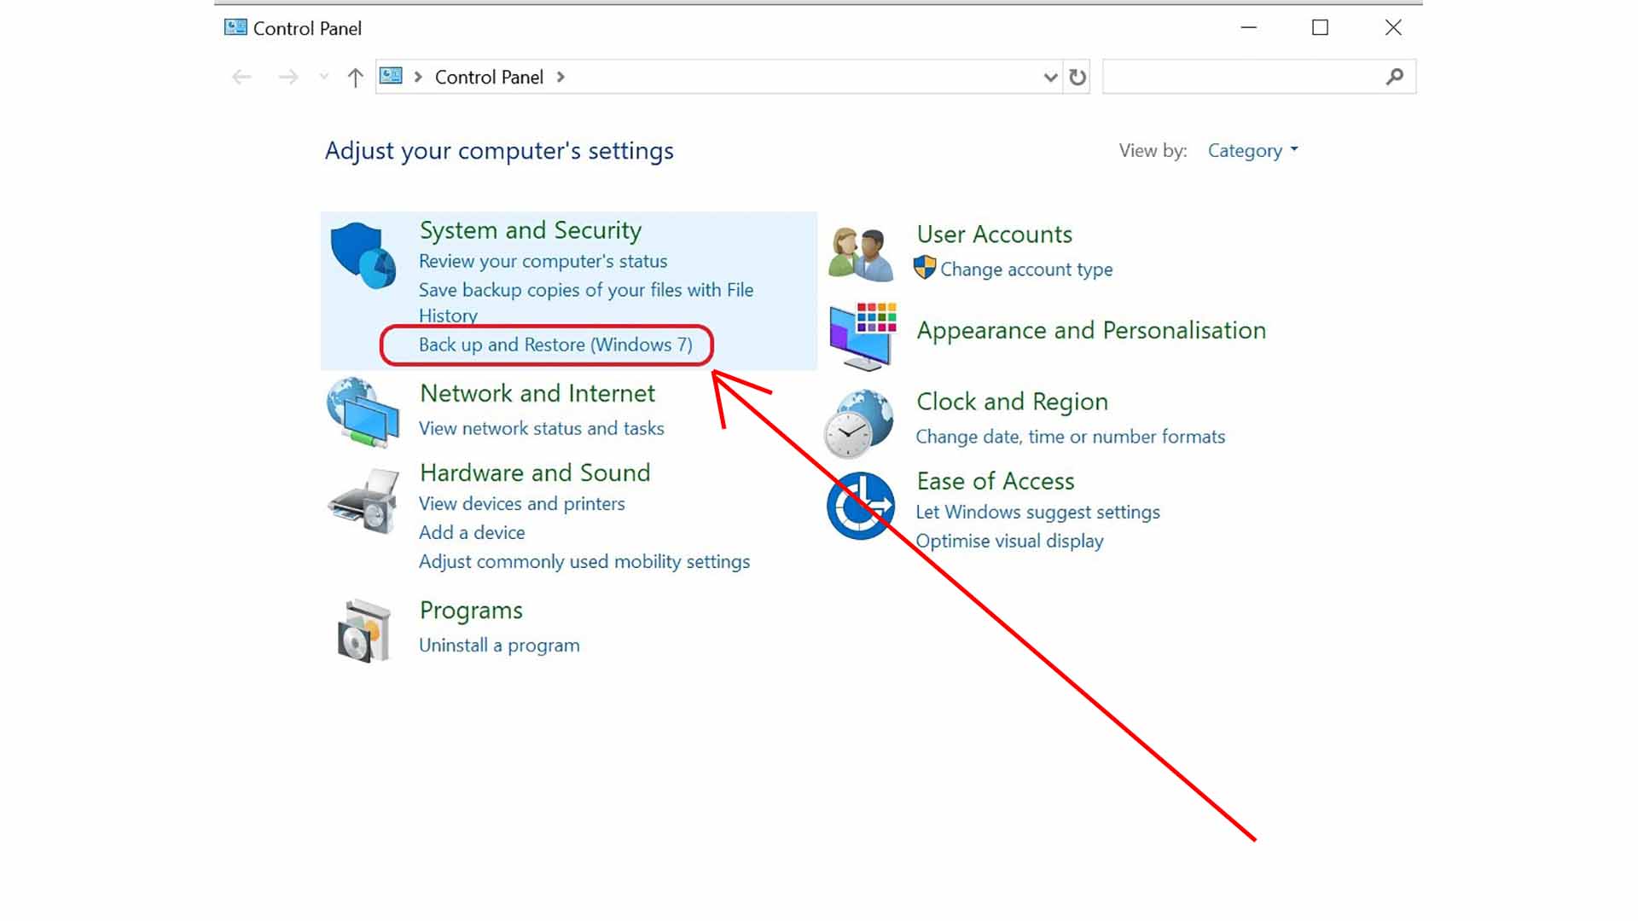Open the Hardware and Sound printer icon
The width and height of the screenshot is (1638, 921).
coord(363,501)
